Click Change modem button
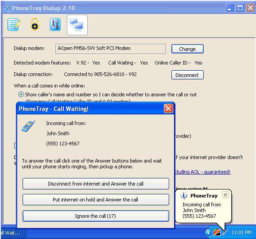Screen dimensions: 256x239 [x=187, y=49]
